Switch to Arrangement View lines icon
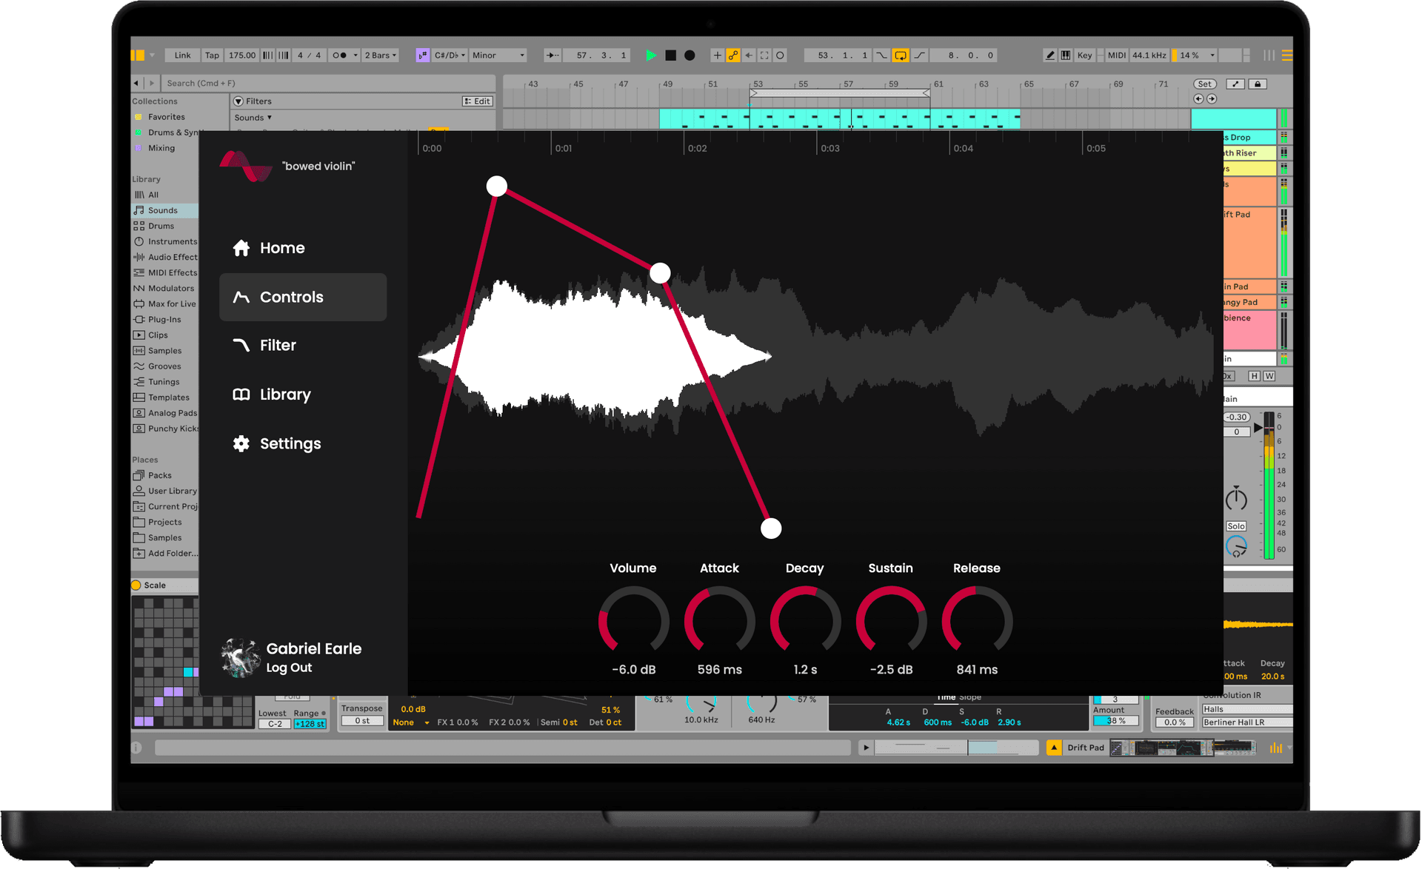 (1287, 56)
